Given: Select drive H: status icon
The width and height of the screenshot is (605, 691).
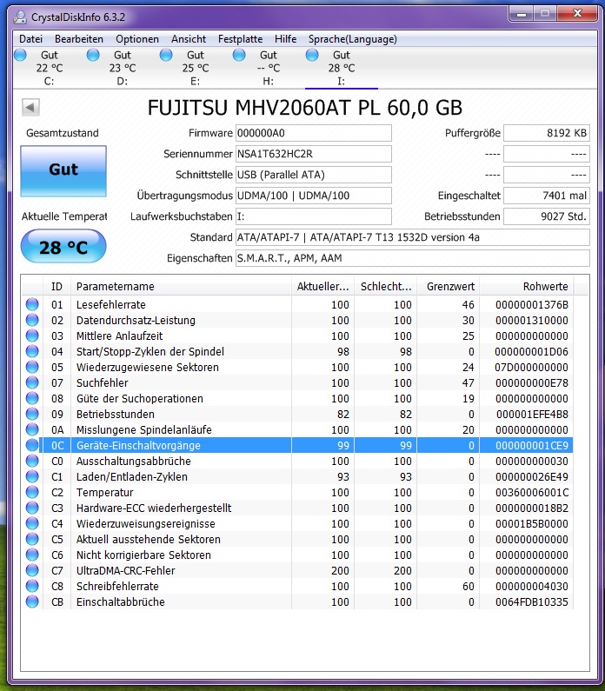Looking at the screenshot, I should click(x=239, y=55).
